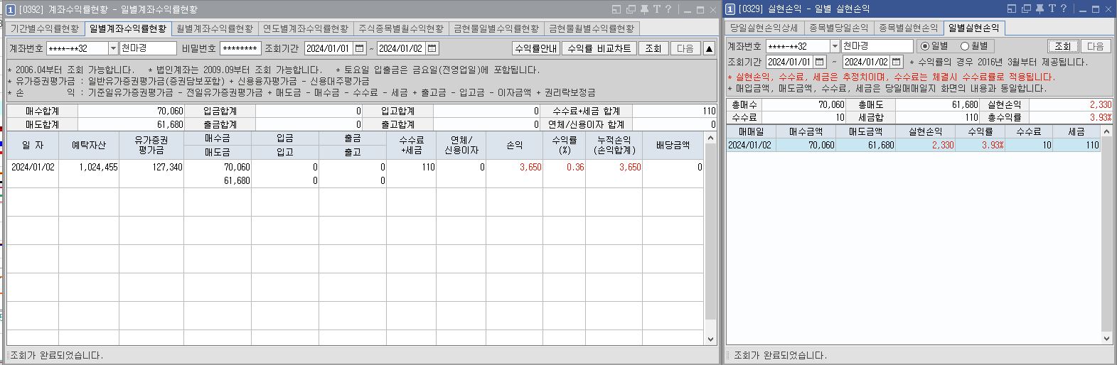Open 일별실현손익 tab

[973, 28]
